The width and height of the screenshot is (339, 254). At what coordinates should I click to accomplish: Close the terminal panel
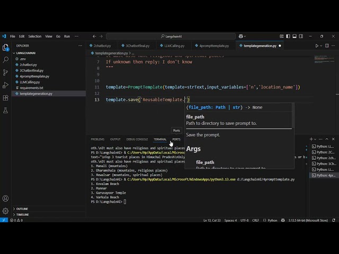(333, 139)
